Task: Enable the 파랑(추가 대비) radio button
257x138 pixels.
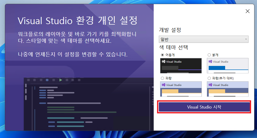Action: (x=209, y=78)
